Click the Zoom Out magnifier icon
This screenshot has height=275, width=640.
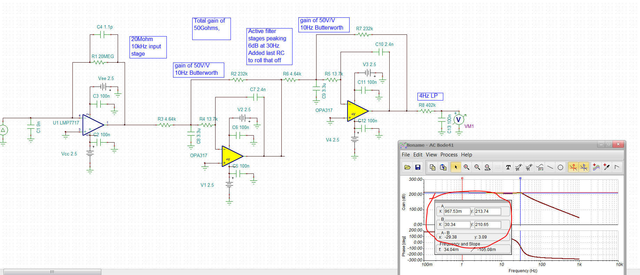(x=477, y=167)
